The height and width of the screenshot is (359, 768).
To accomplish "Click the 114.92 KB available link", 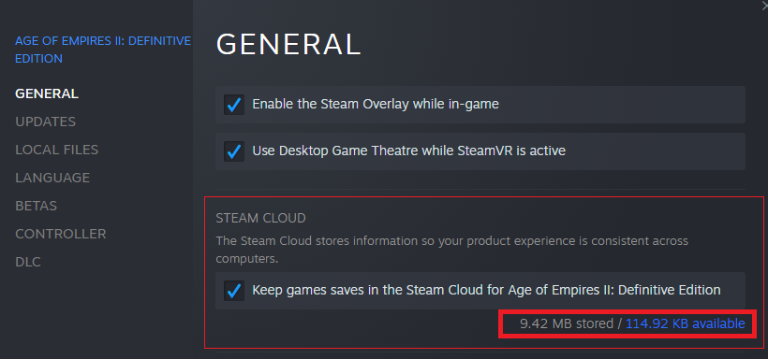I will pyautogui.click(x=686, y=323).
